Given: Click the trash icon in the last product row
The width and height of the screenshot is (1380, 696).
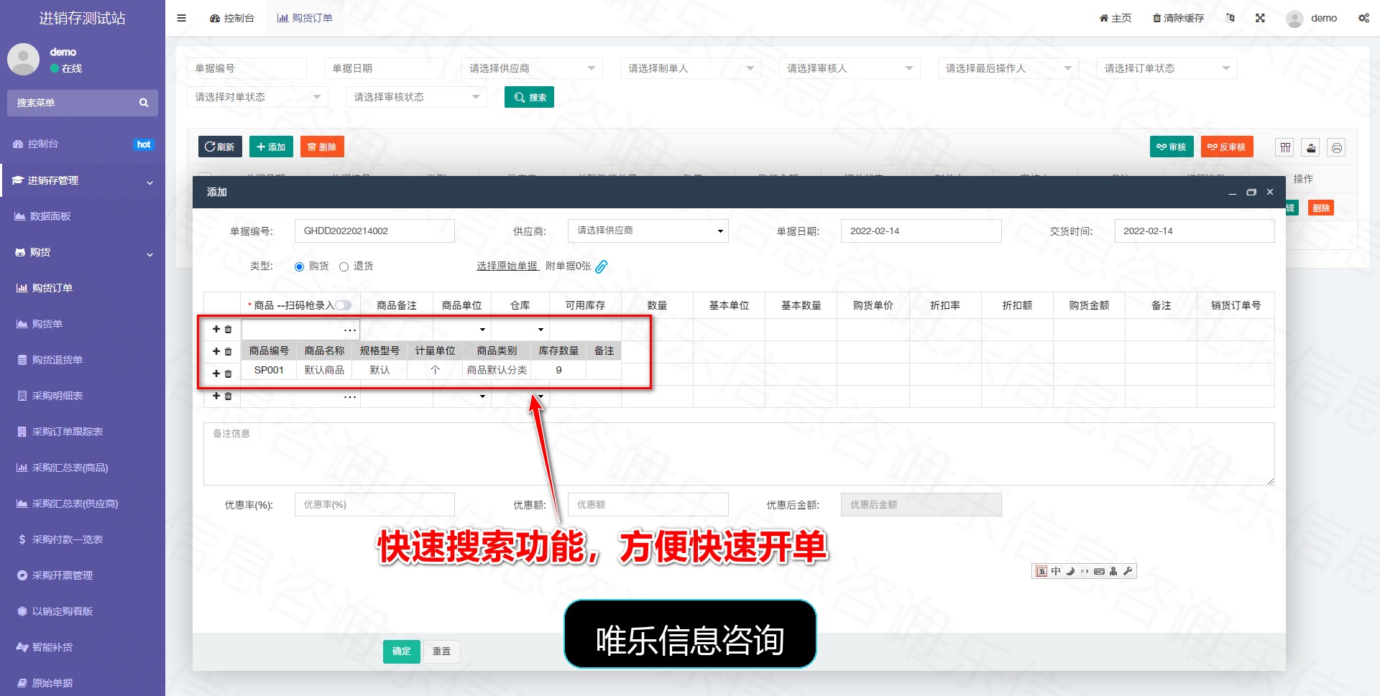Looking at the screenshot, I should click(229, 396).
